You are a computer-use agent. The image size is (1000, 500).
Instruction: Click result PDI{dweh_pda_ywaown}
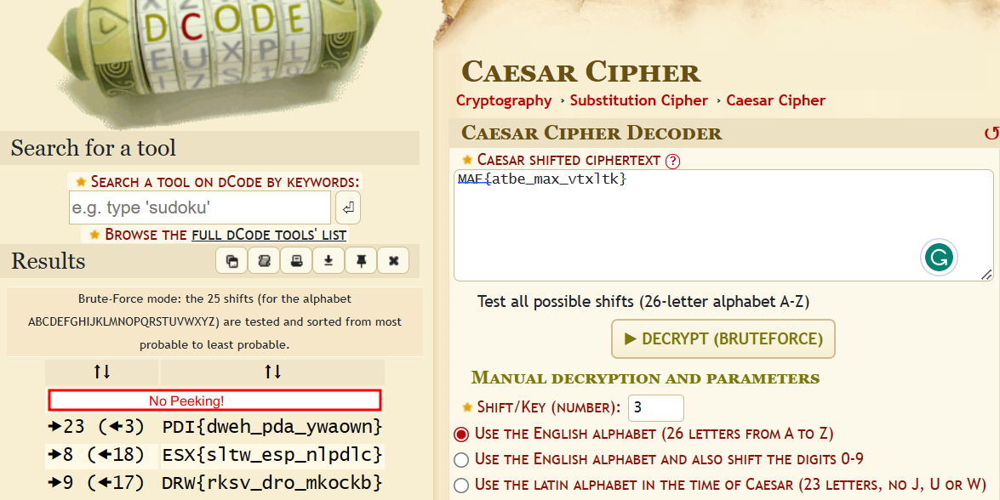pos(272,426)
